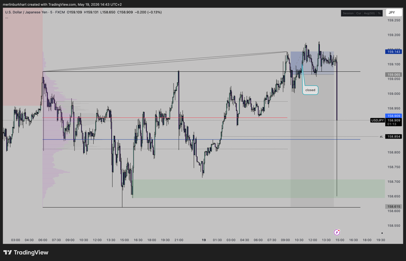This screenshot has width=406, height=261.
Task: Select the Cur column header
Action: tap(358, 13)
